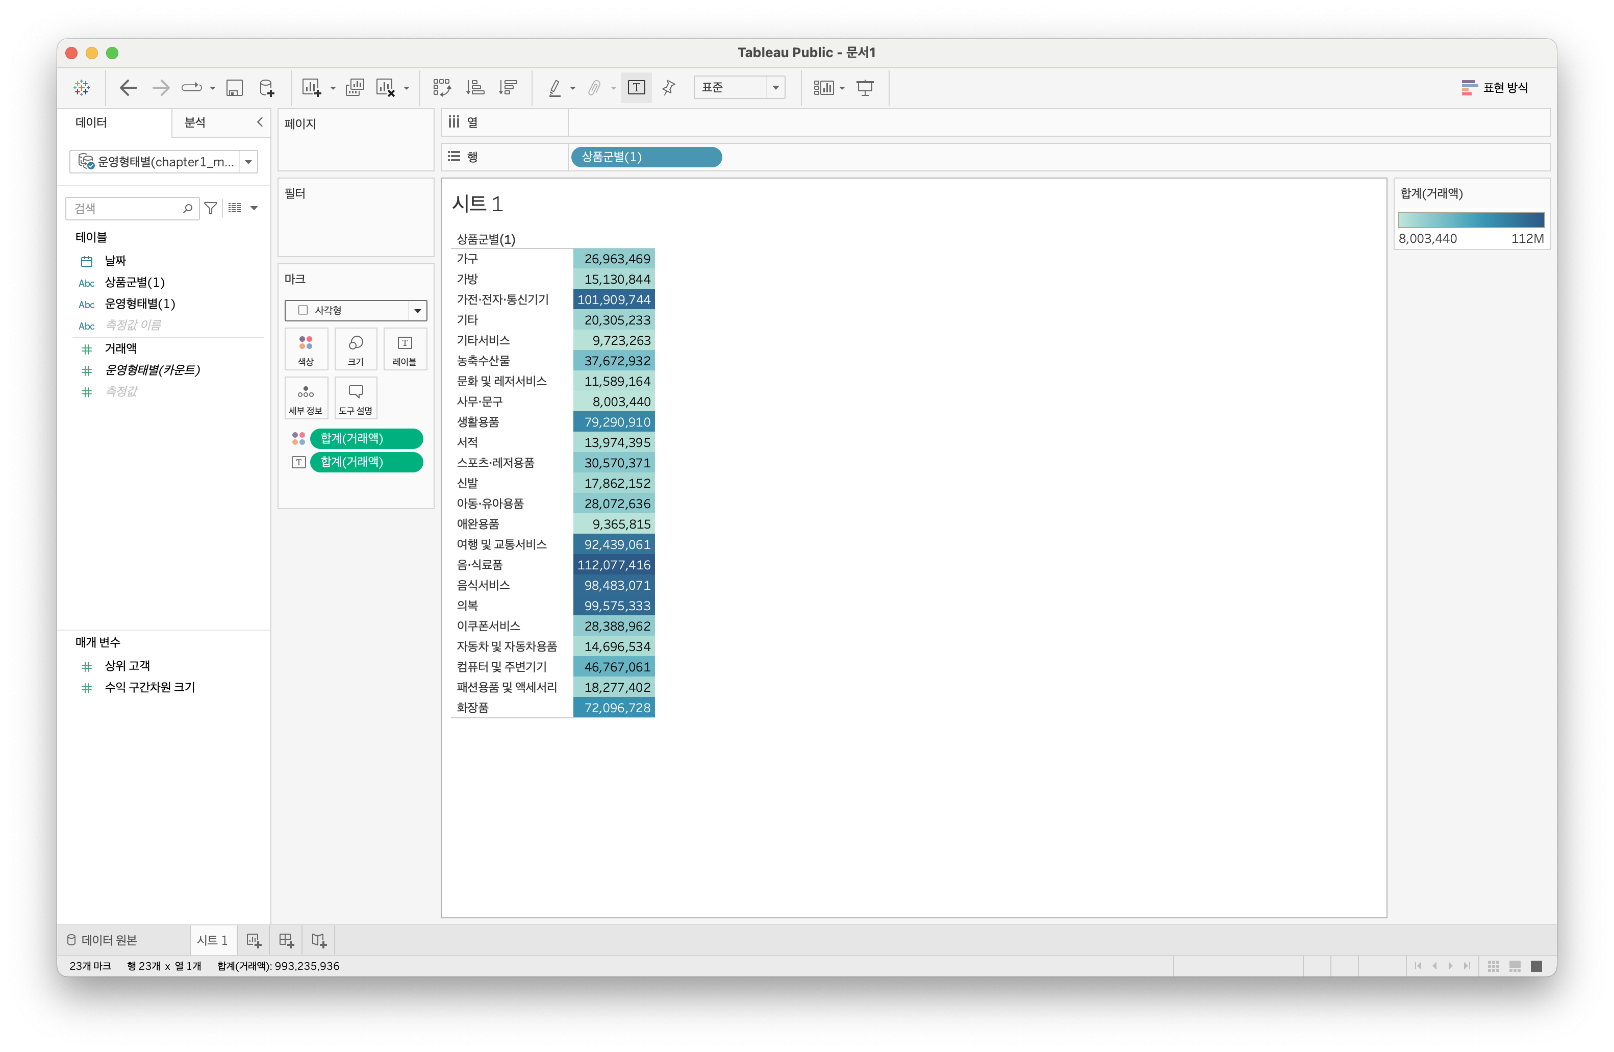Toggle the show mark labels toolbar button
1614x1052 pixels.
(636, 88)
